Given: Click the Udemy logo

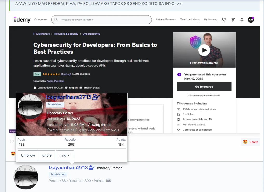Looking at the screenshot, I should click(22, 20).
